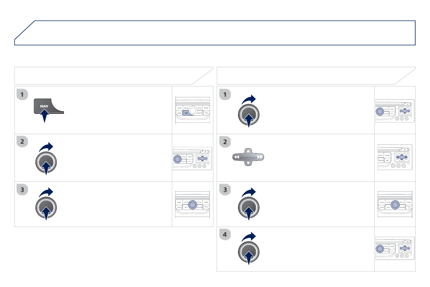Open the right panel step 2 console thumbnail
Viewport: 430px width, 287px height.
tap(395, 157)
